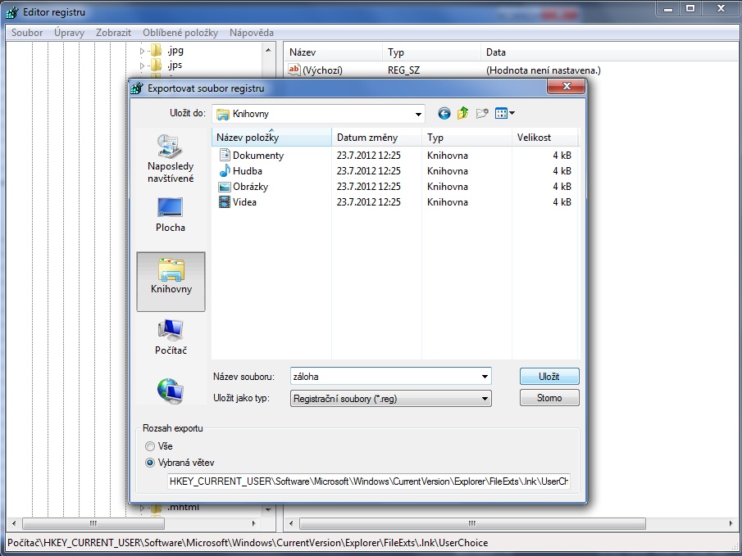742x556 pixels.
Task: Select the Hudba library item
Action: click(247, 171)
